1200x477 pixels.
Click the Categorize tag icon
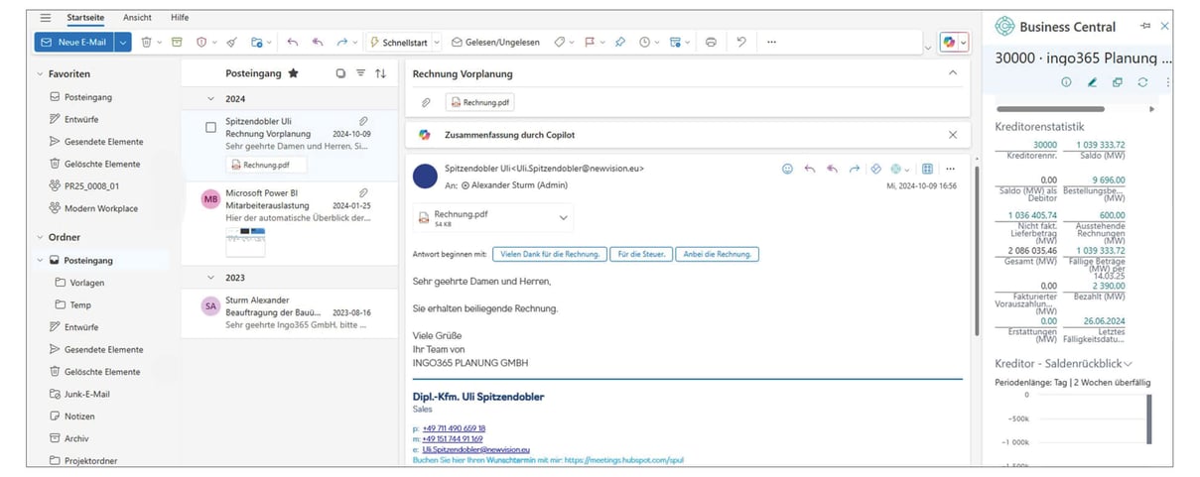coord(559,42)
